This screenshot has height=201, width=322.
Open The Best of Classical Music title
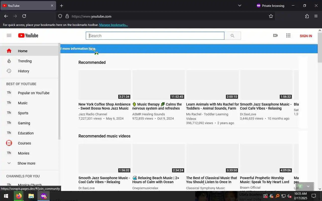(x=212, y=180)
